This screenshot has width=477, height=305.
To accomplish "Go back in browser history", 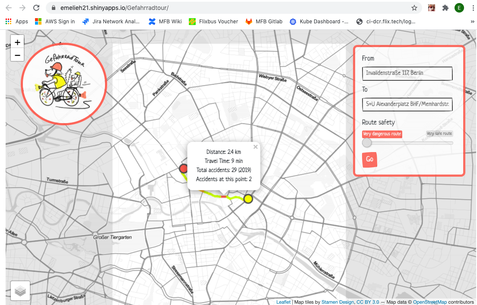I will click(9, 8).
